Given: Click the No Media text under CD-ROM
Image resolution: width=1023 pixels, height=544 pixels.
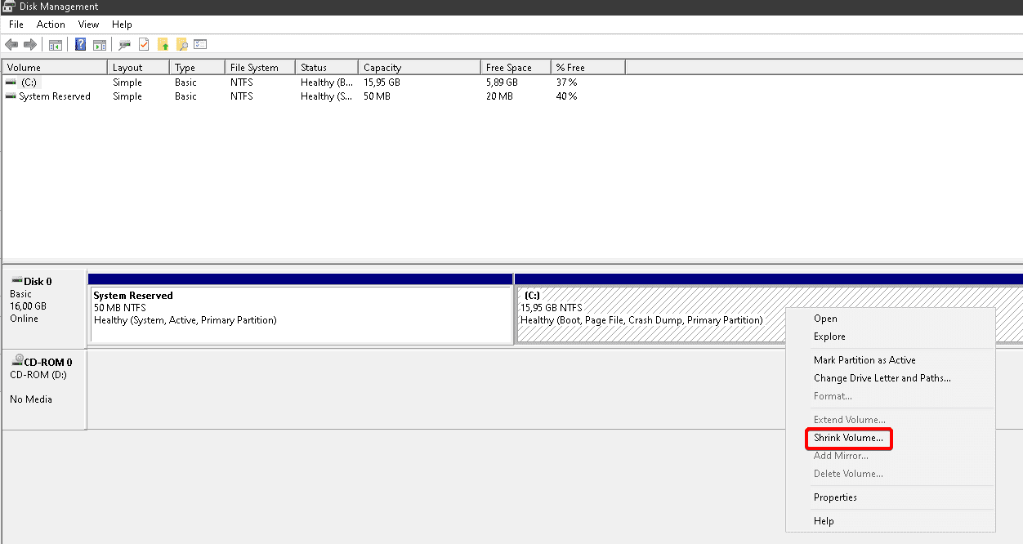Looking at the screenshot, I should pos(31,399).
